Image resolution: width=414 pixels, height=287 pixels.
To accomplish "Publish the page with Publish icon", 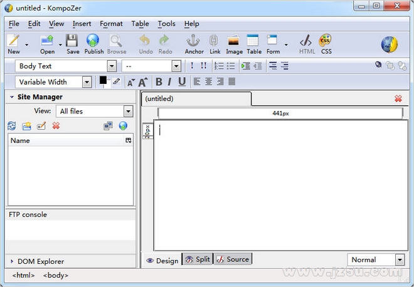I will click(93, 44).
